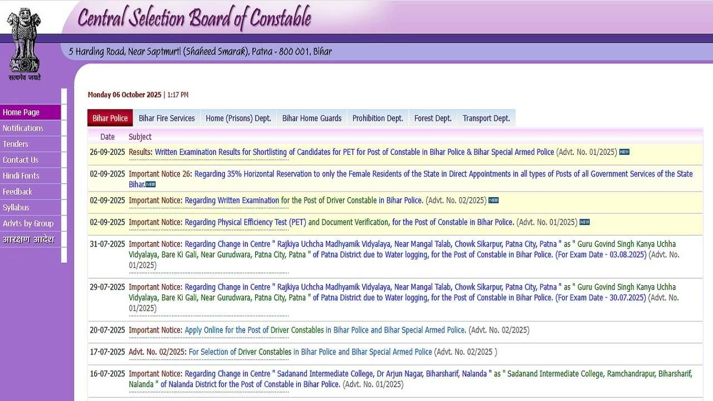Open the Syllabus sidebar item
This screenshot has width=713, height=401.
(16, 208)
